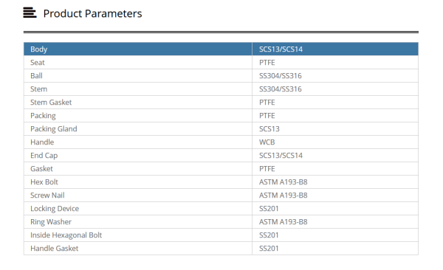The height and width of the screenshot is (270, 443).
Task: Click the Stem Gasket cell
Action: (x=138, y=103)
